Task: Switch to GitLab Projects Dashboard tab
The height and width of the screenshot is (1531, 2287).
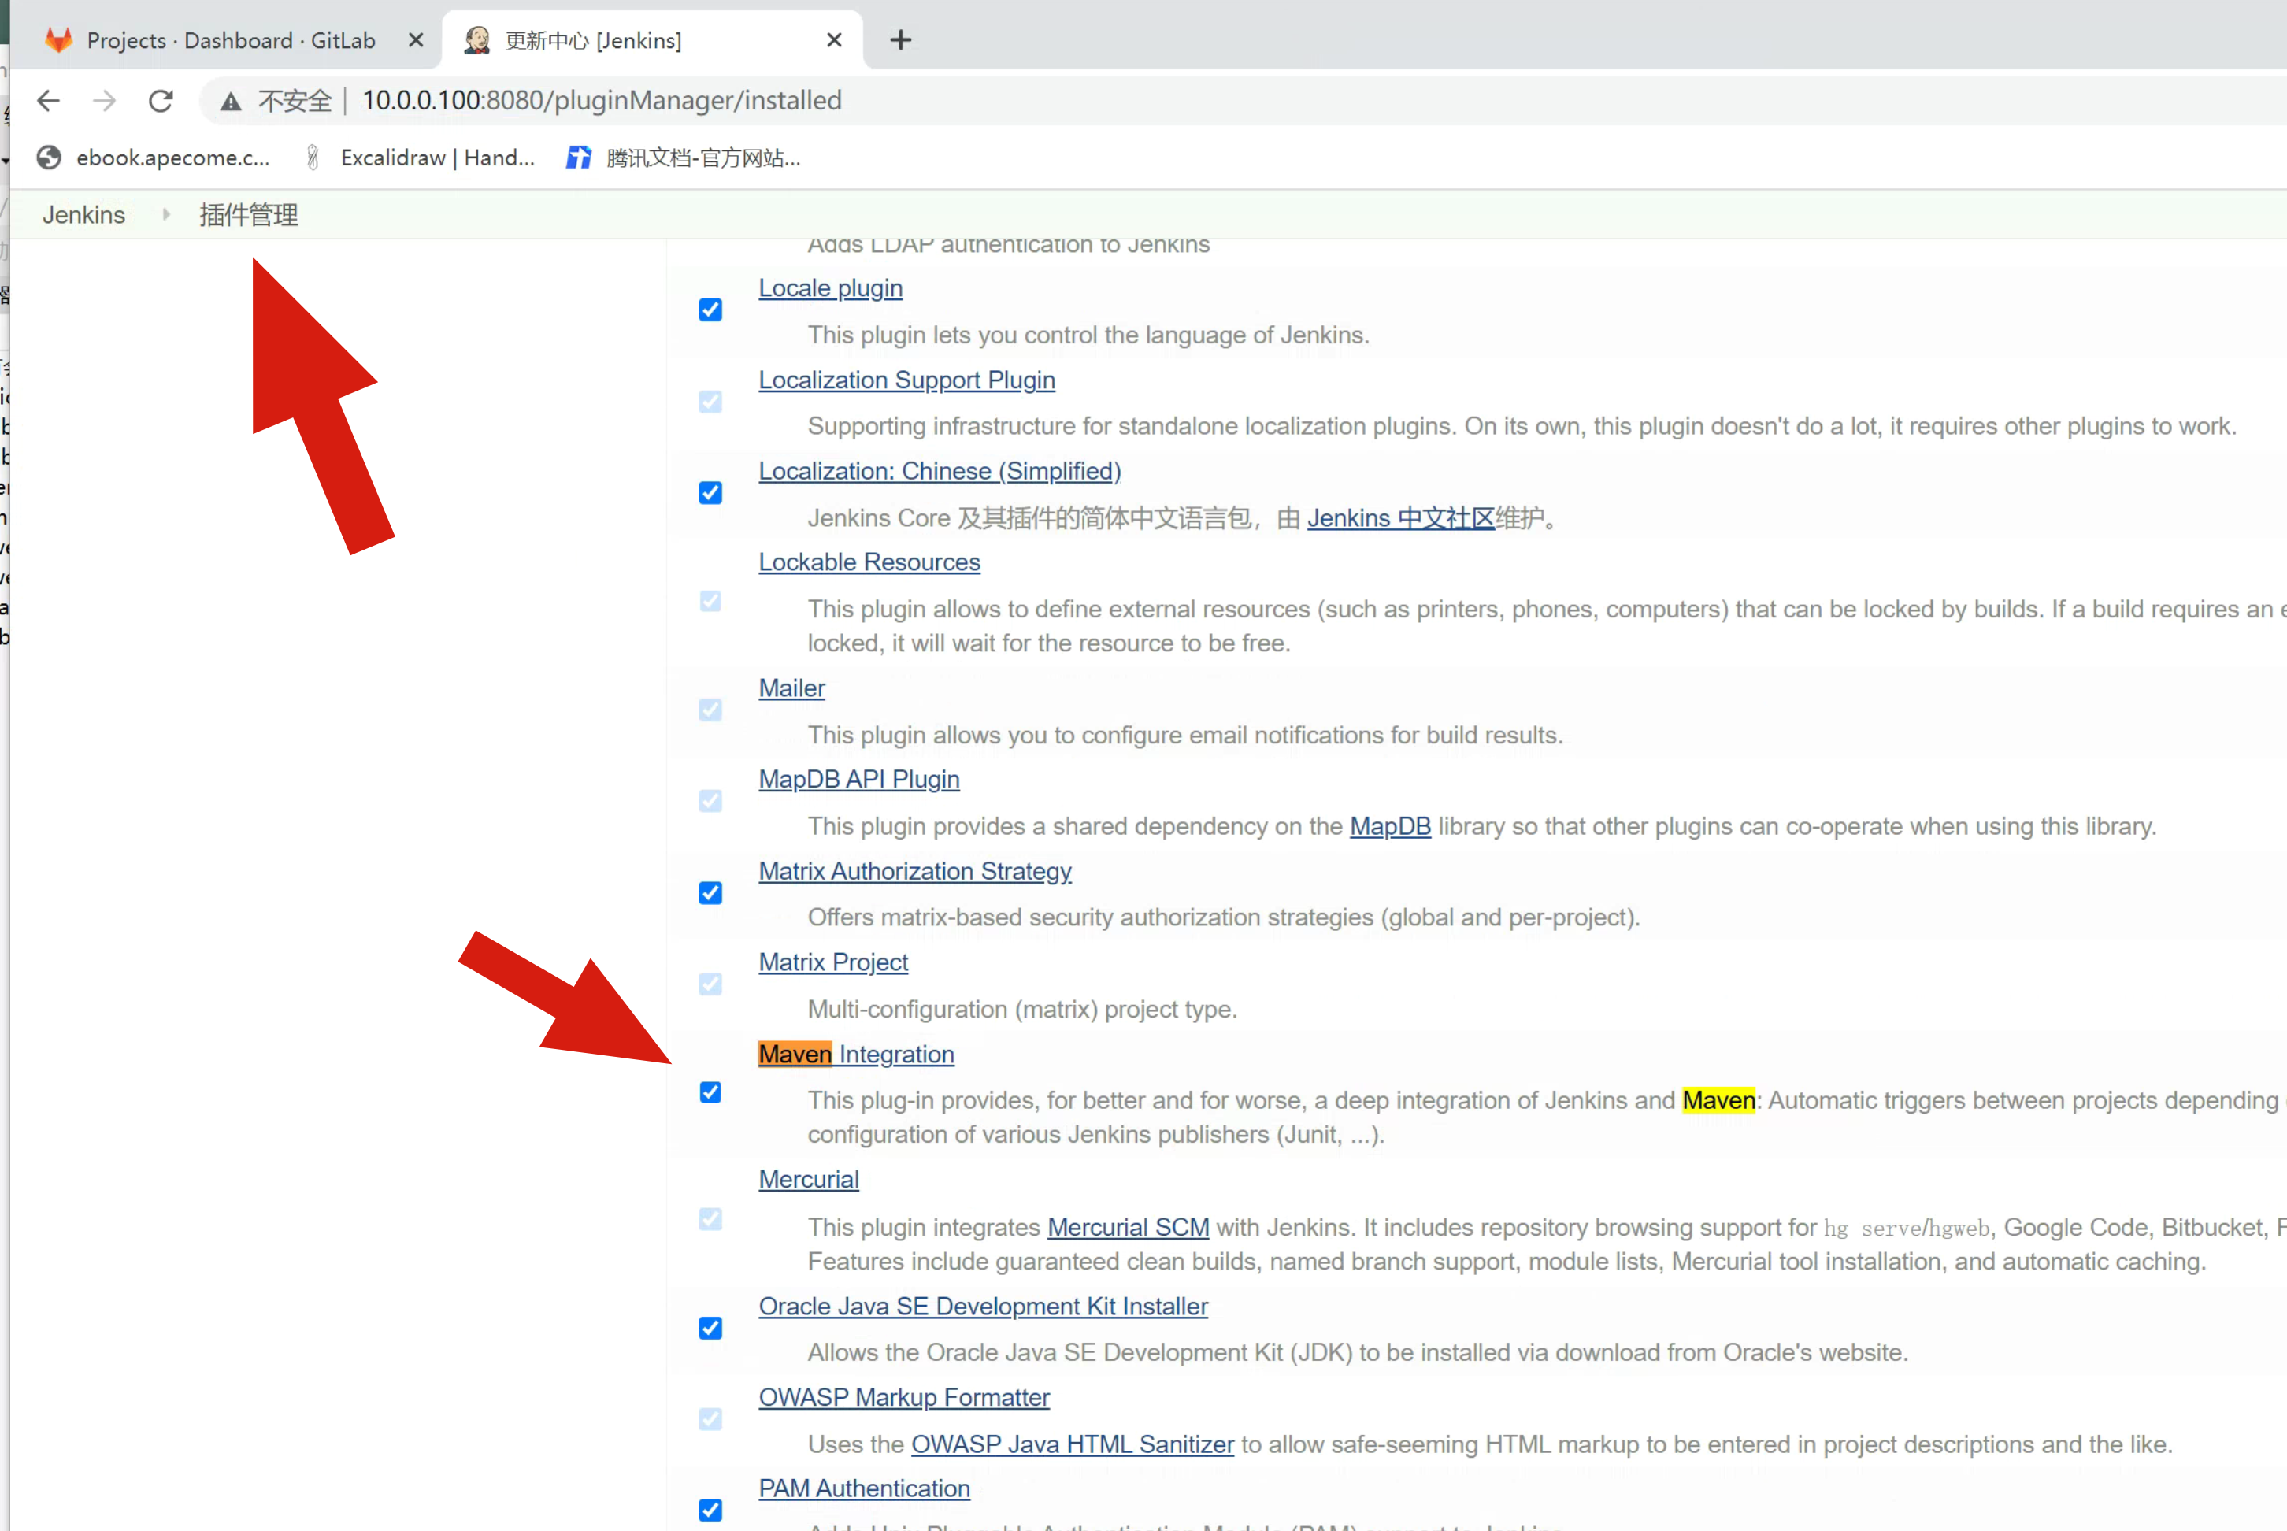Action: coord(231,40)
